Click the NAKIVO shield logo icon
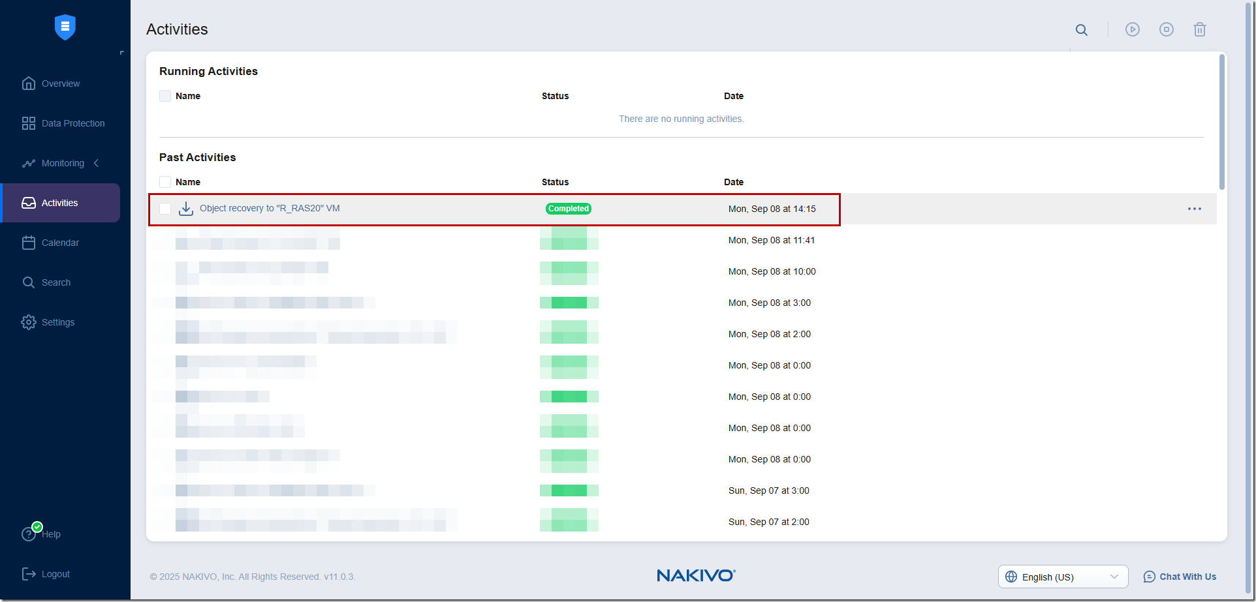The width and height of the screenshot is (1256, 602). [x=65, y=27]
